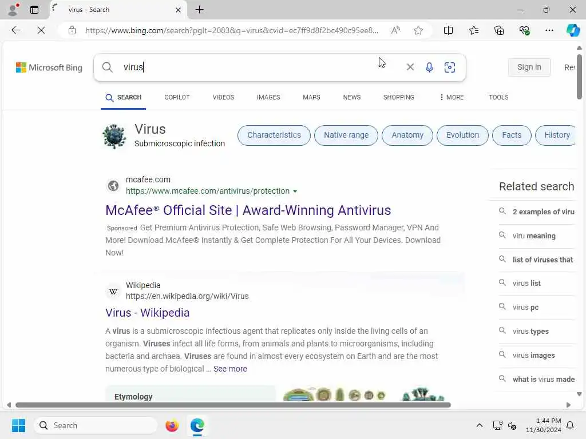Click related search viru meaning
Viewport: 586px width, 439px height.
(534, 236)
